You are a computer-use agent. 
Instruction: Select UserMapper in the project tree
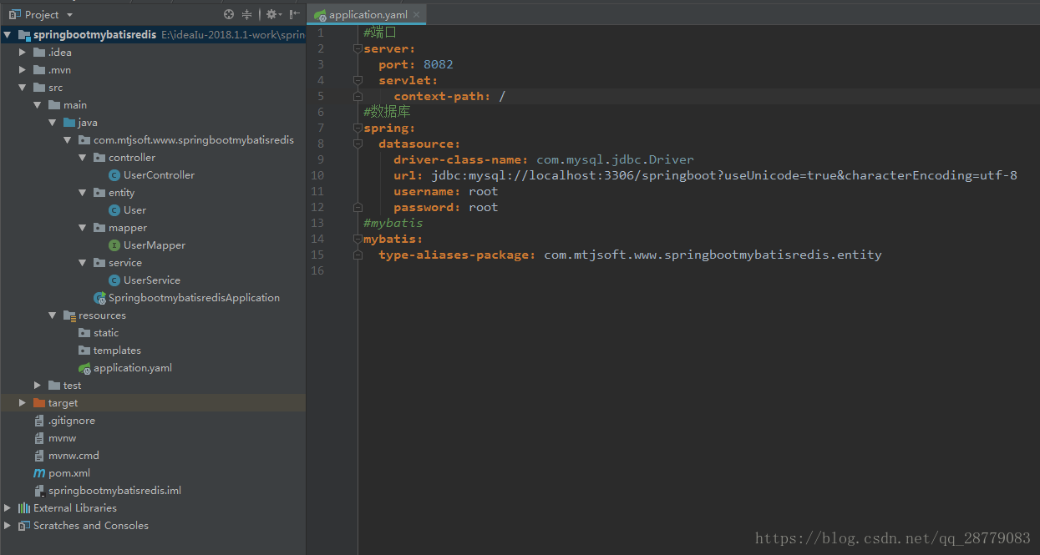coord(155,245)
